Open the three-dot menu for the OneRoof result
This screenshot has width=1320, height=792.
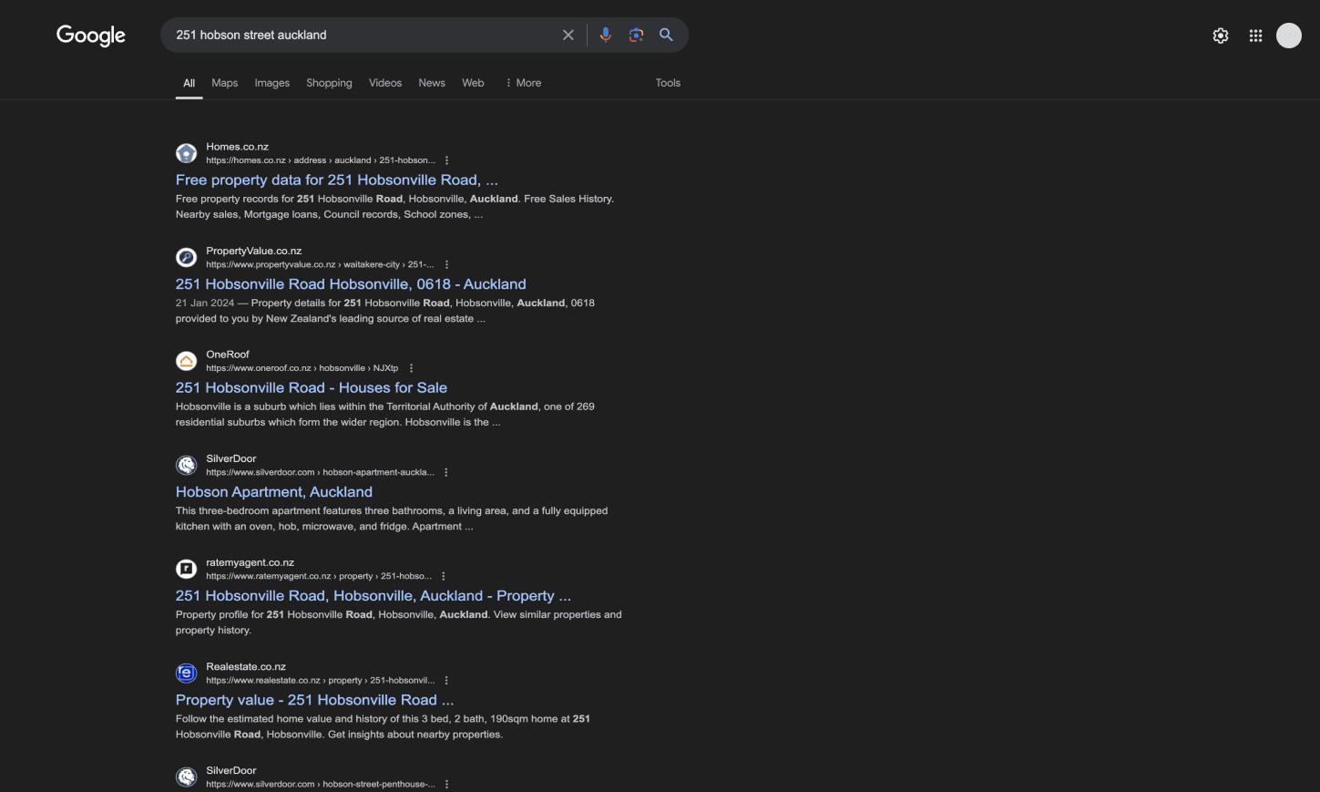[x=411, y=368]
